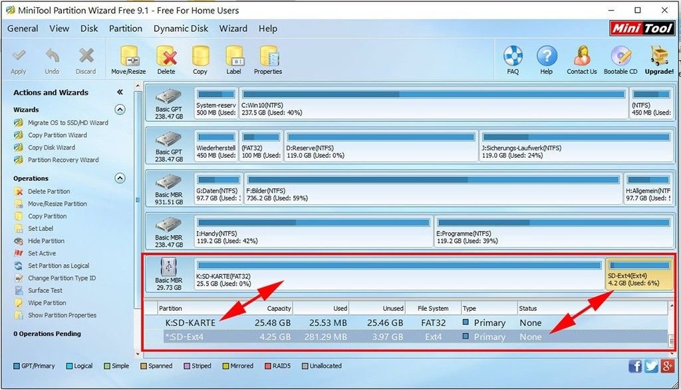Click the Label toolbar icon

tap(233, 57)
